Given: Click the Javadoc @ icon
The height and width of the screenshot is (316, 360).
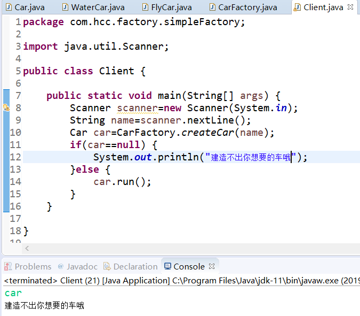Looking at the screenshot, I should tap(61, 266).
